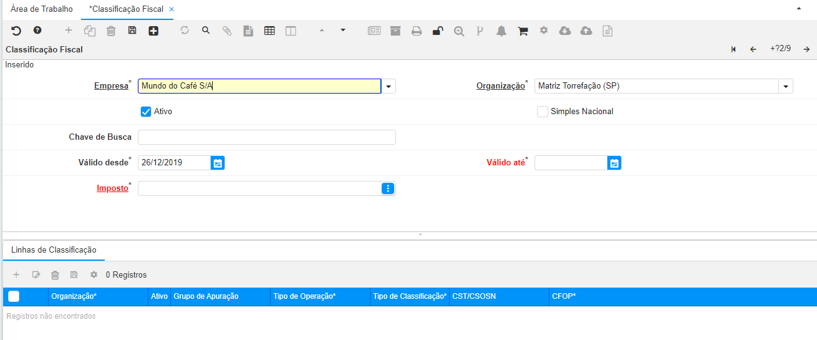Open the Organização dropdown list
This screenshot has height=340, width=817.
click(786, 87)
